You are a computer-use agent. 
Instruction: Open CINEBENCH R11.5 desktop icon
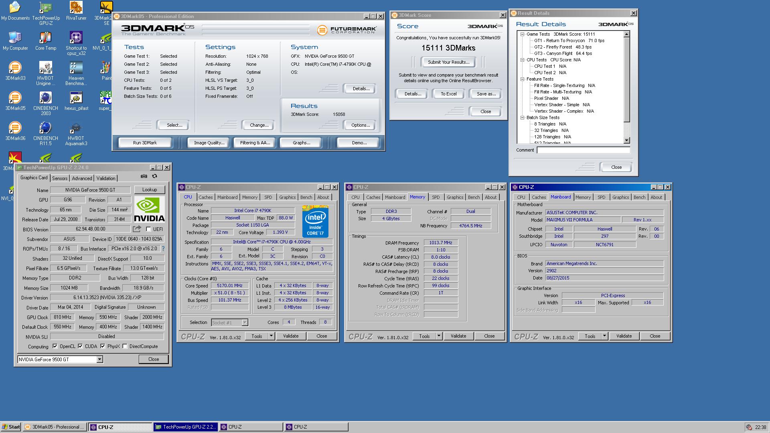pyautogui.click(x=46, y=134)
